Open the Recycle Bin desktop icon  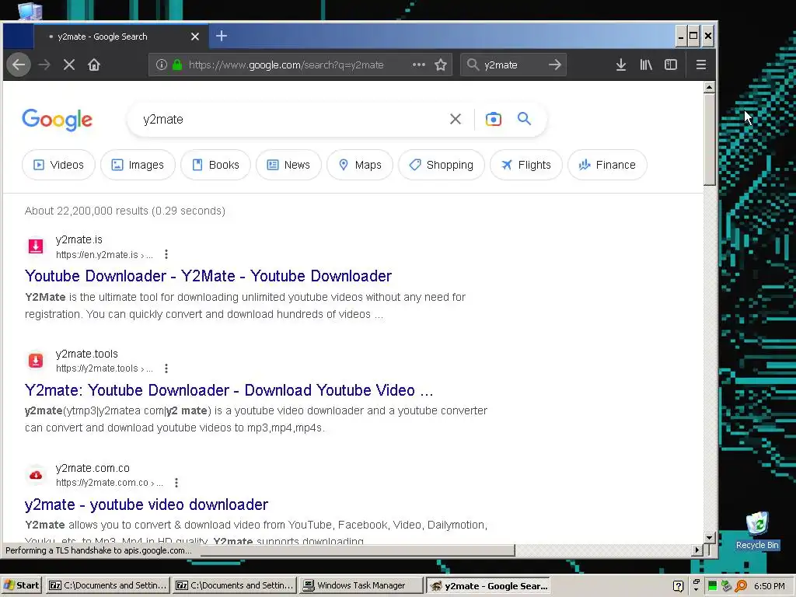click(x=757, y=531)
